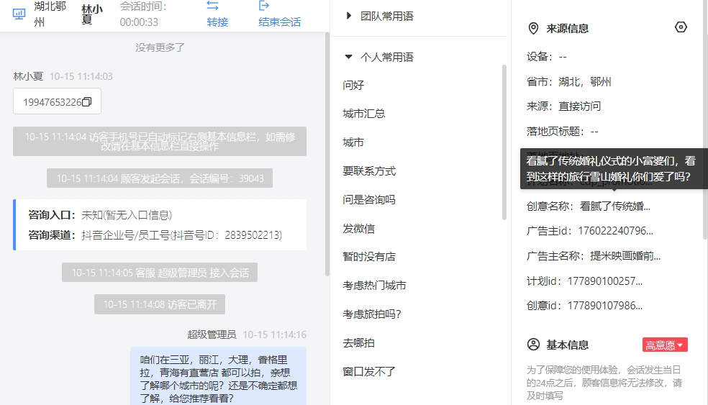
Task: Open the 高意愿 intent dropdown
Action: (x=665, y=345)
